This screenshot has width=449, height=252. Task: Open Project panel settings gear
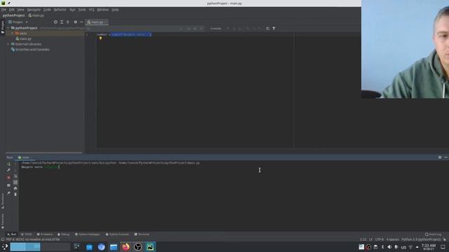tap(75, 22)
